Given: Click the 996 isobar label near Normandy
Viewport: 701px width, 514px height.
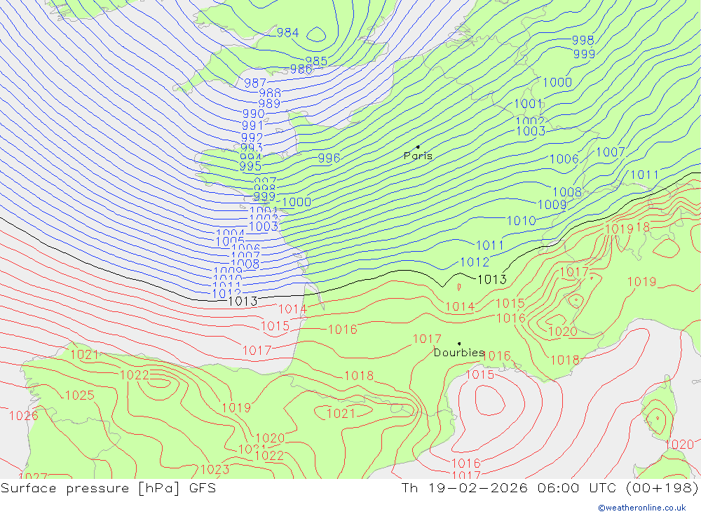Looking at the screenshot, I should 329,158.
